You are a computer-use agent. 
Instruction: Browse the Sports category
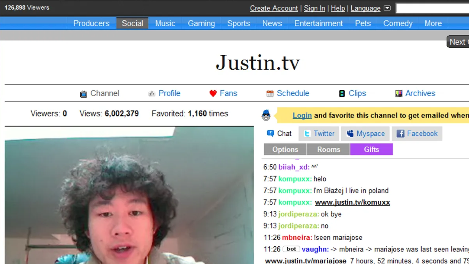tap(239, 23)
